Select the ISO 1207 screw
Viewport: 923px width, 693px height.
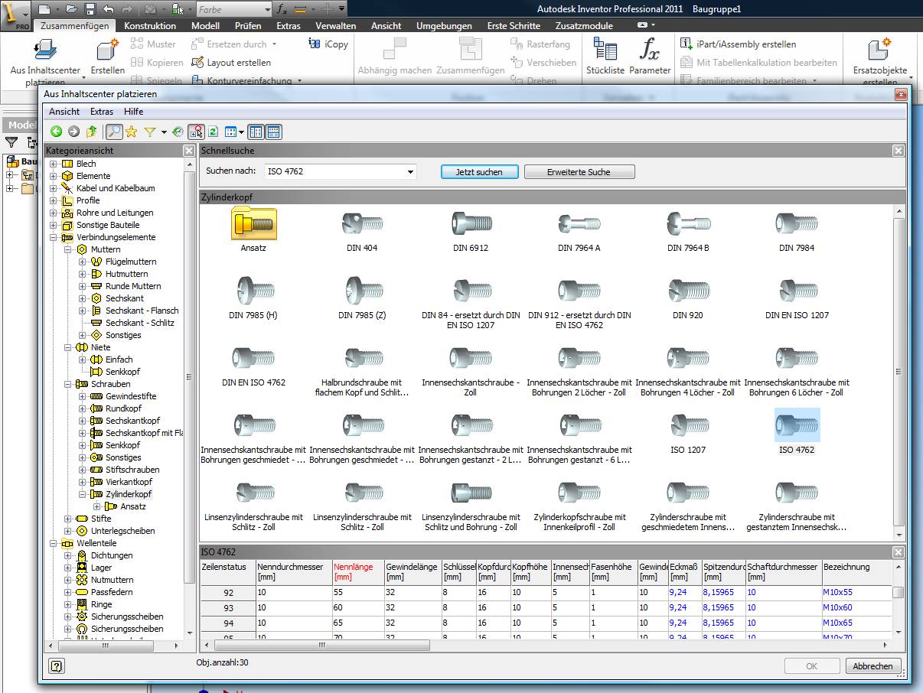(688, 425)
